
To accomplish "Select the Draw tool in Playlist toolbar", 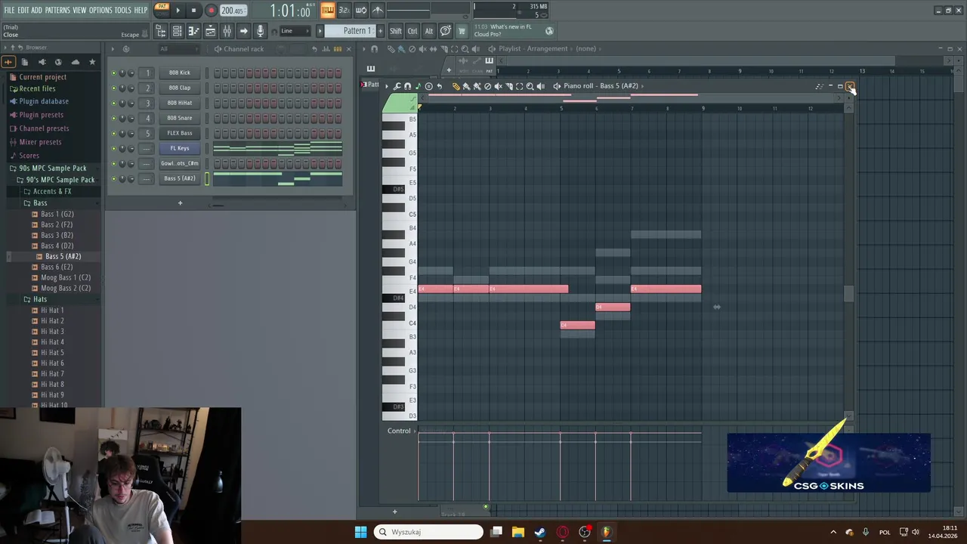I will (391, 49).
